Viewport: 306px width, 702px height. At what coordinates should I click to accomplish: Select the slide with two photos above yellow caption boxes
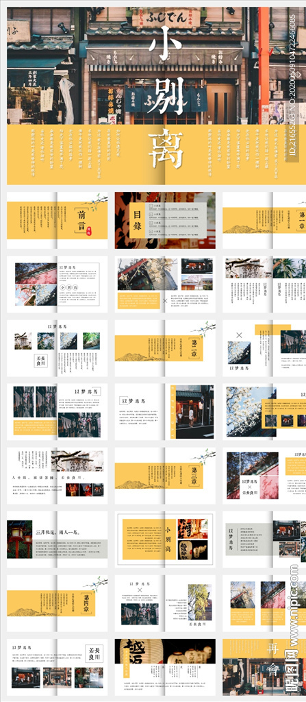[264, 603]
